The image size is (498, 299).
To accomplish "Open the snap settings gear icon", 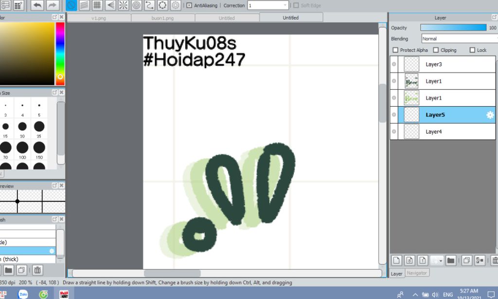I will pyautogui.click(x=175, y=5).
